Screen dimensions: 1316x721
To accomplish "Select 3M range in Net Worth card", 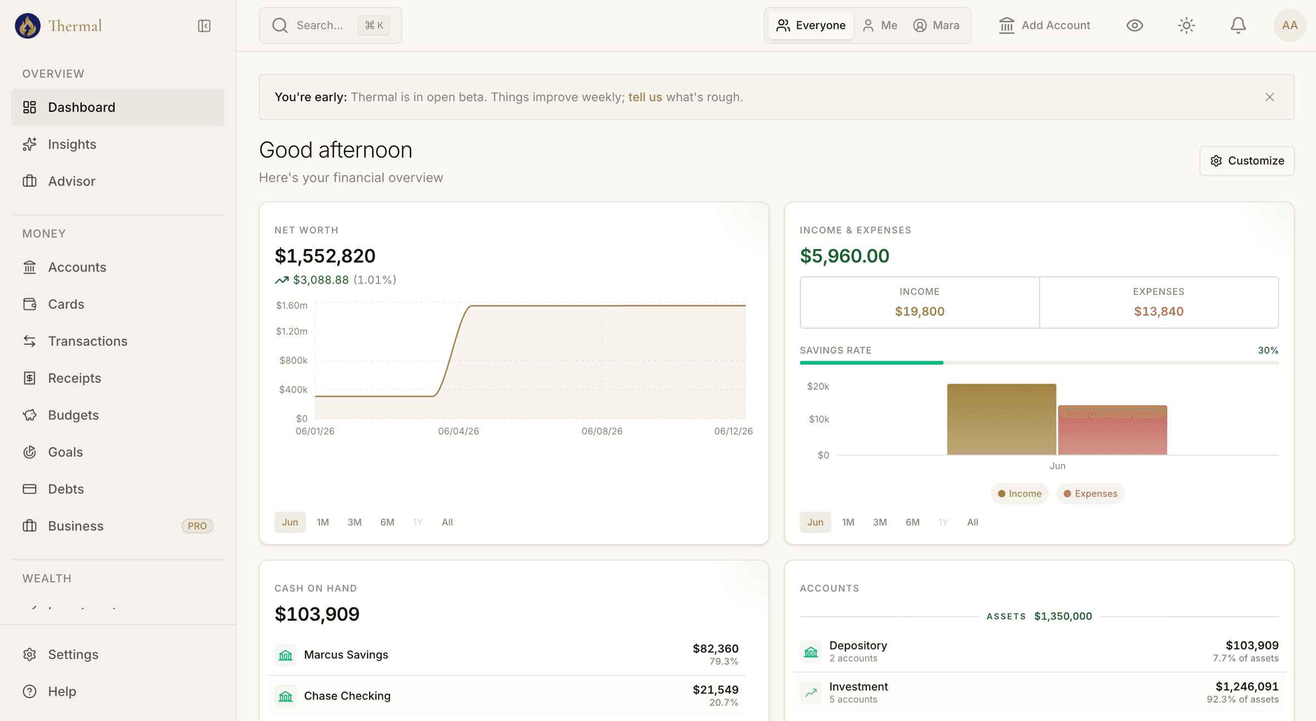I will pyautogui.click(x=355, y=522).
